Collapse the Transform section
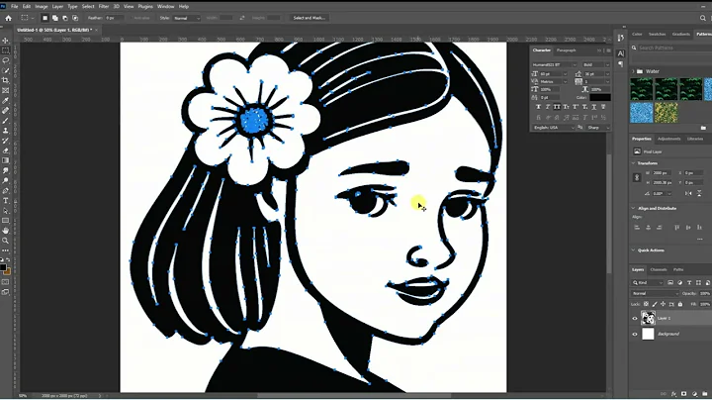 (x=634, y=163)
